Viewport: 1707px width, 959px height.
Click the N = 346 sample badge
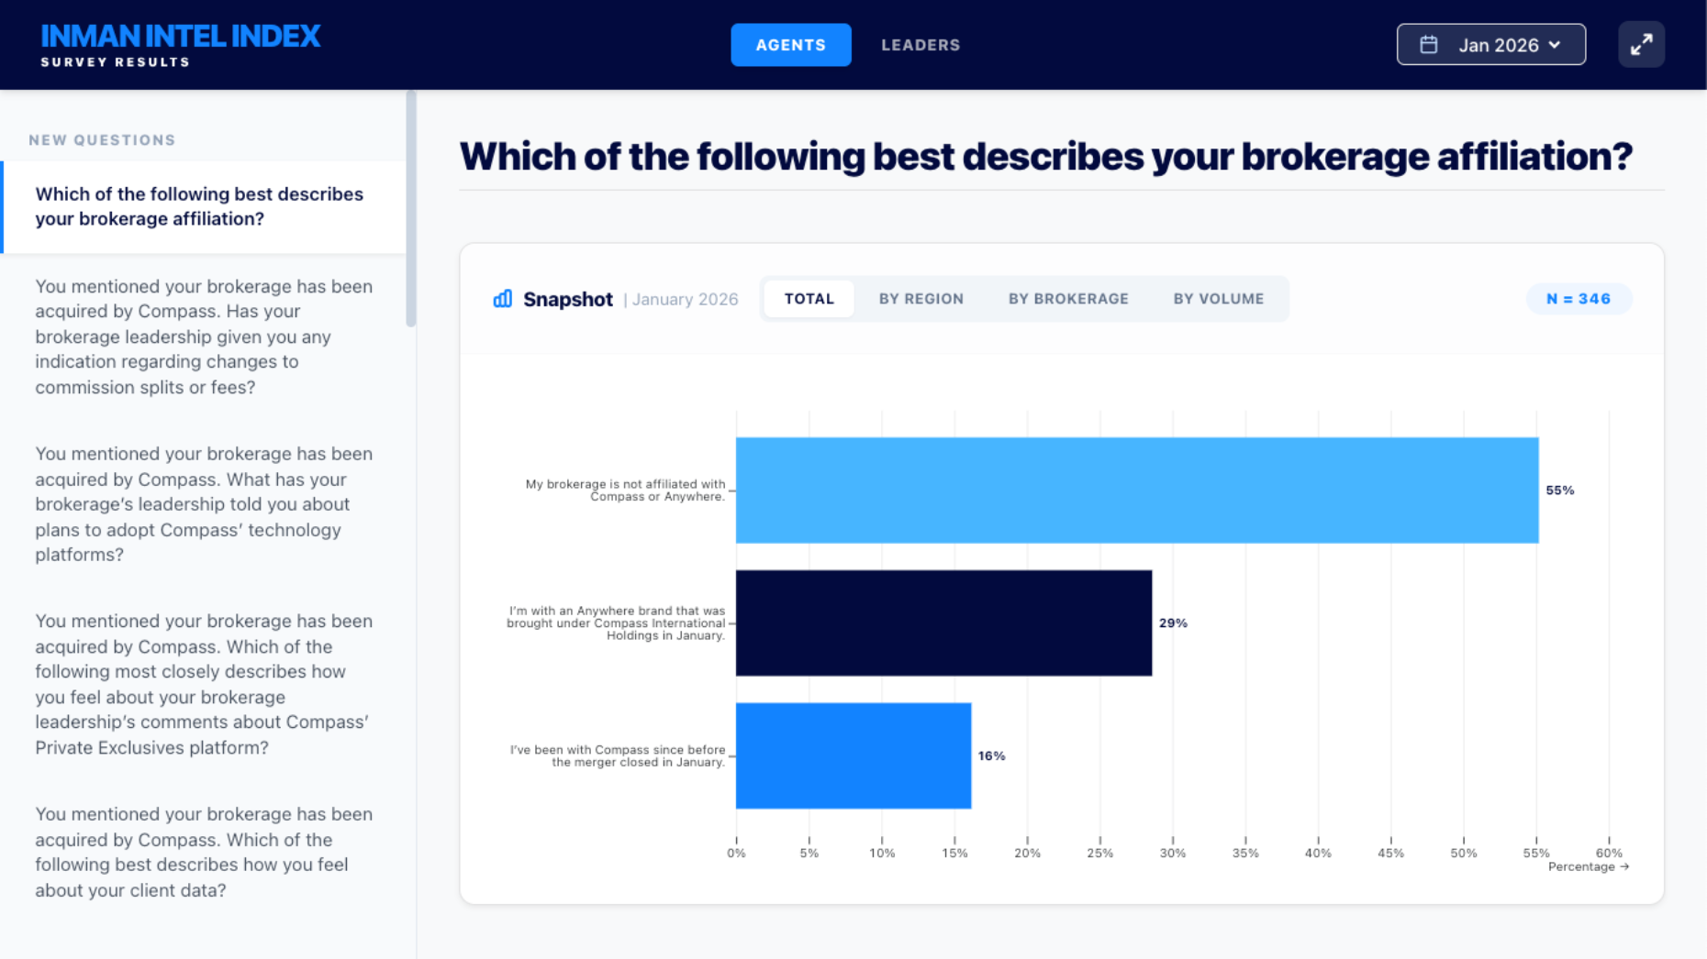(x=1578, y=299)
